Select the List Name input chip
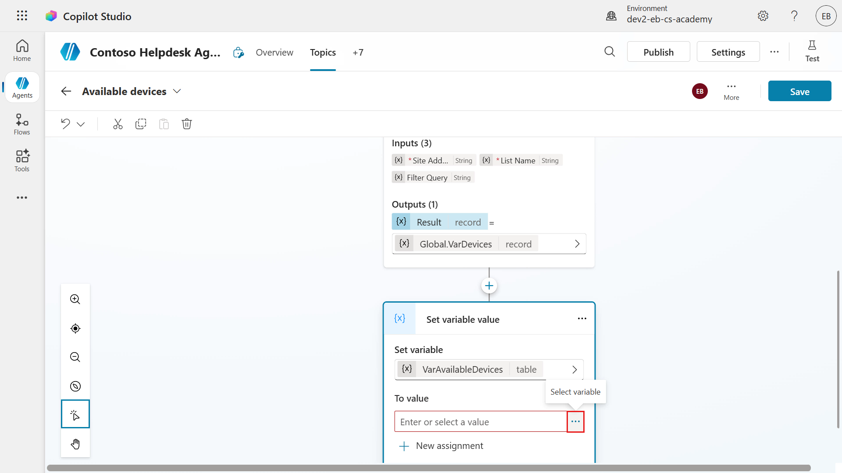 pos(521,160)
